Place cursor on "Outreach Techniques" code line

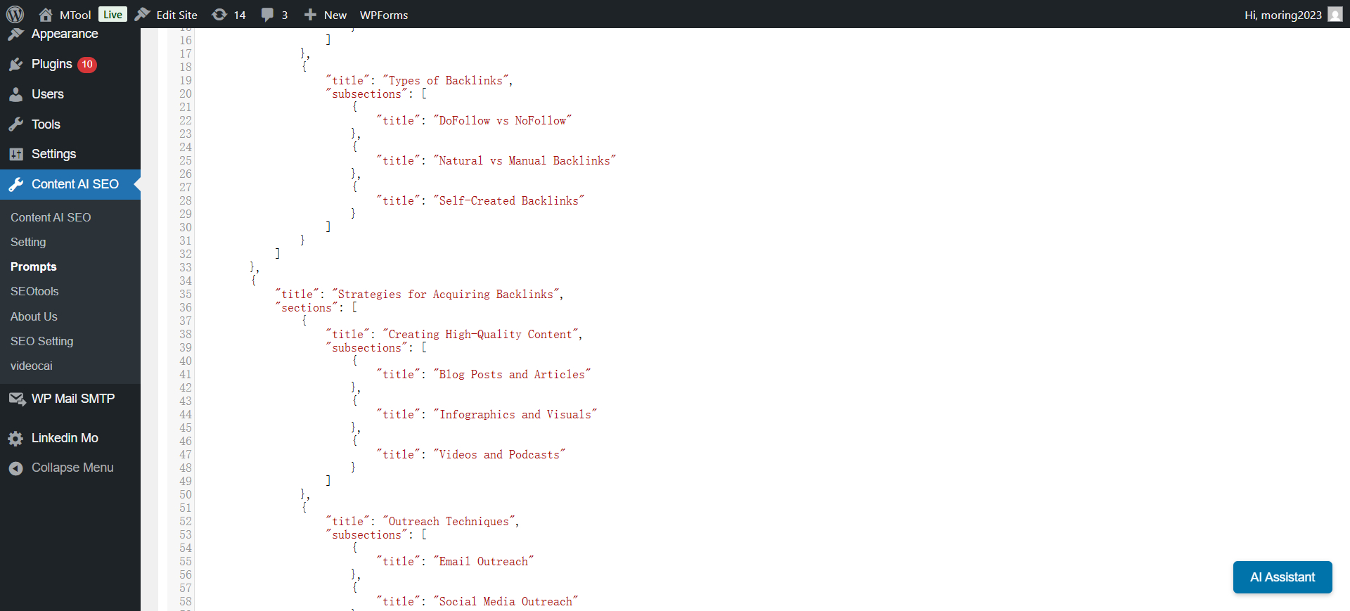(x=450, y=522)
